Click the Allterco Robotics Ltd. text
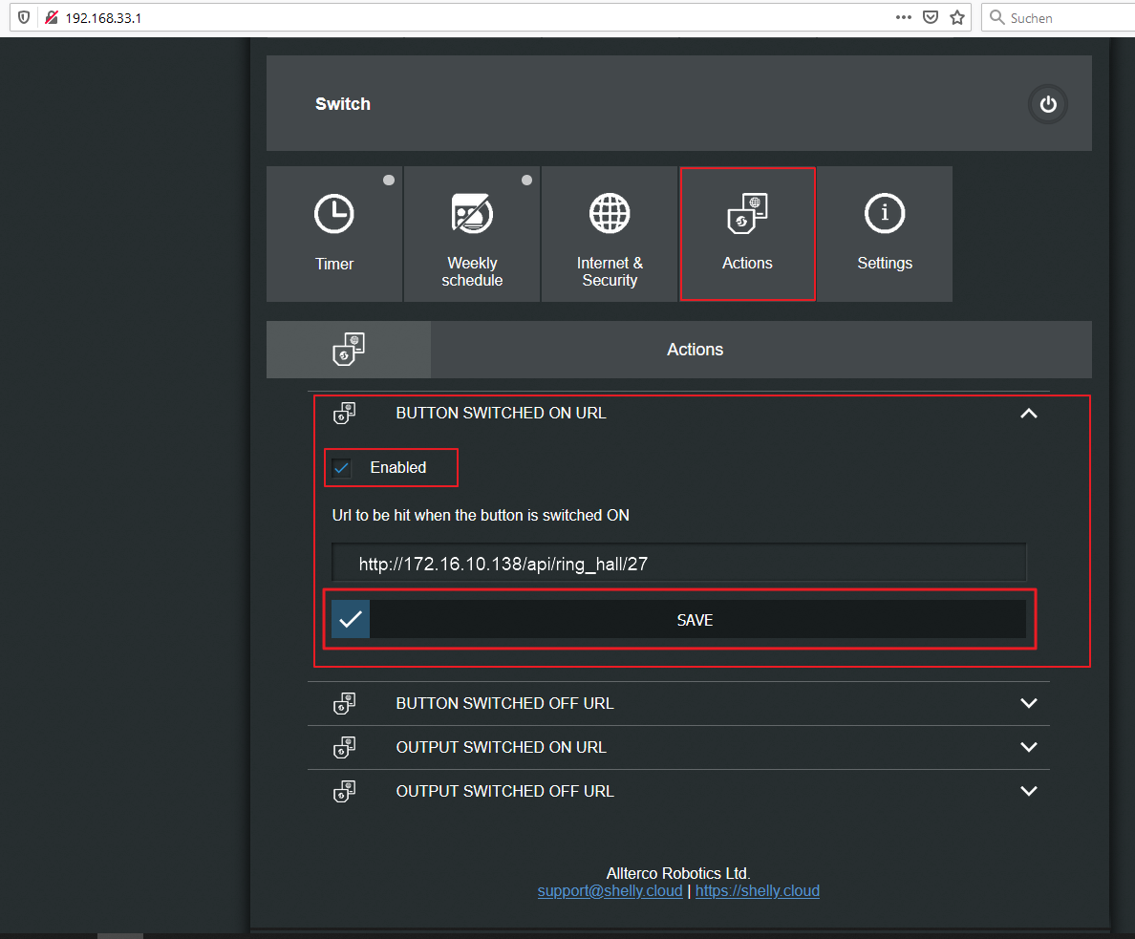This screenshot has width=1135, height=939. pyautogui.click(x=678, y=873)
